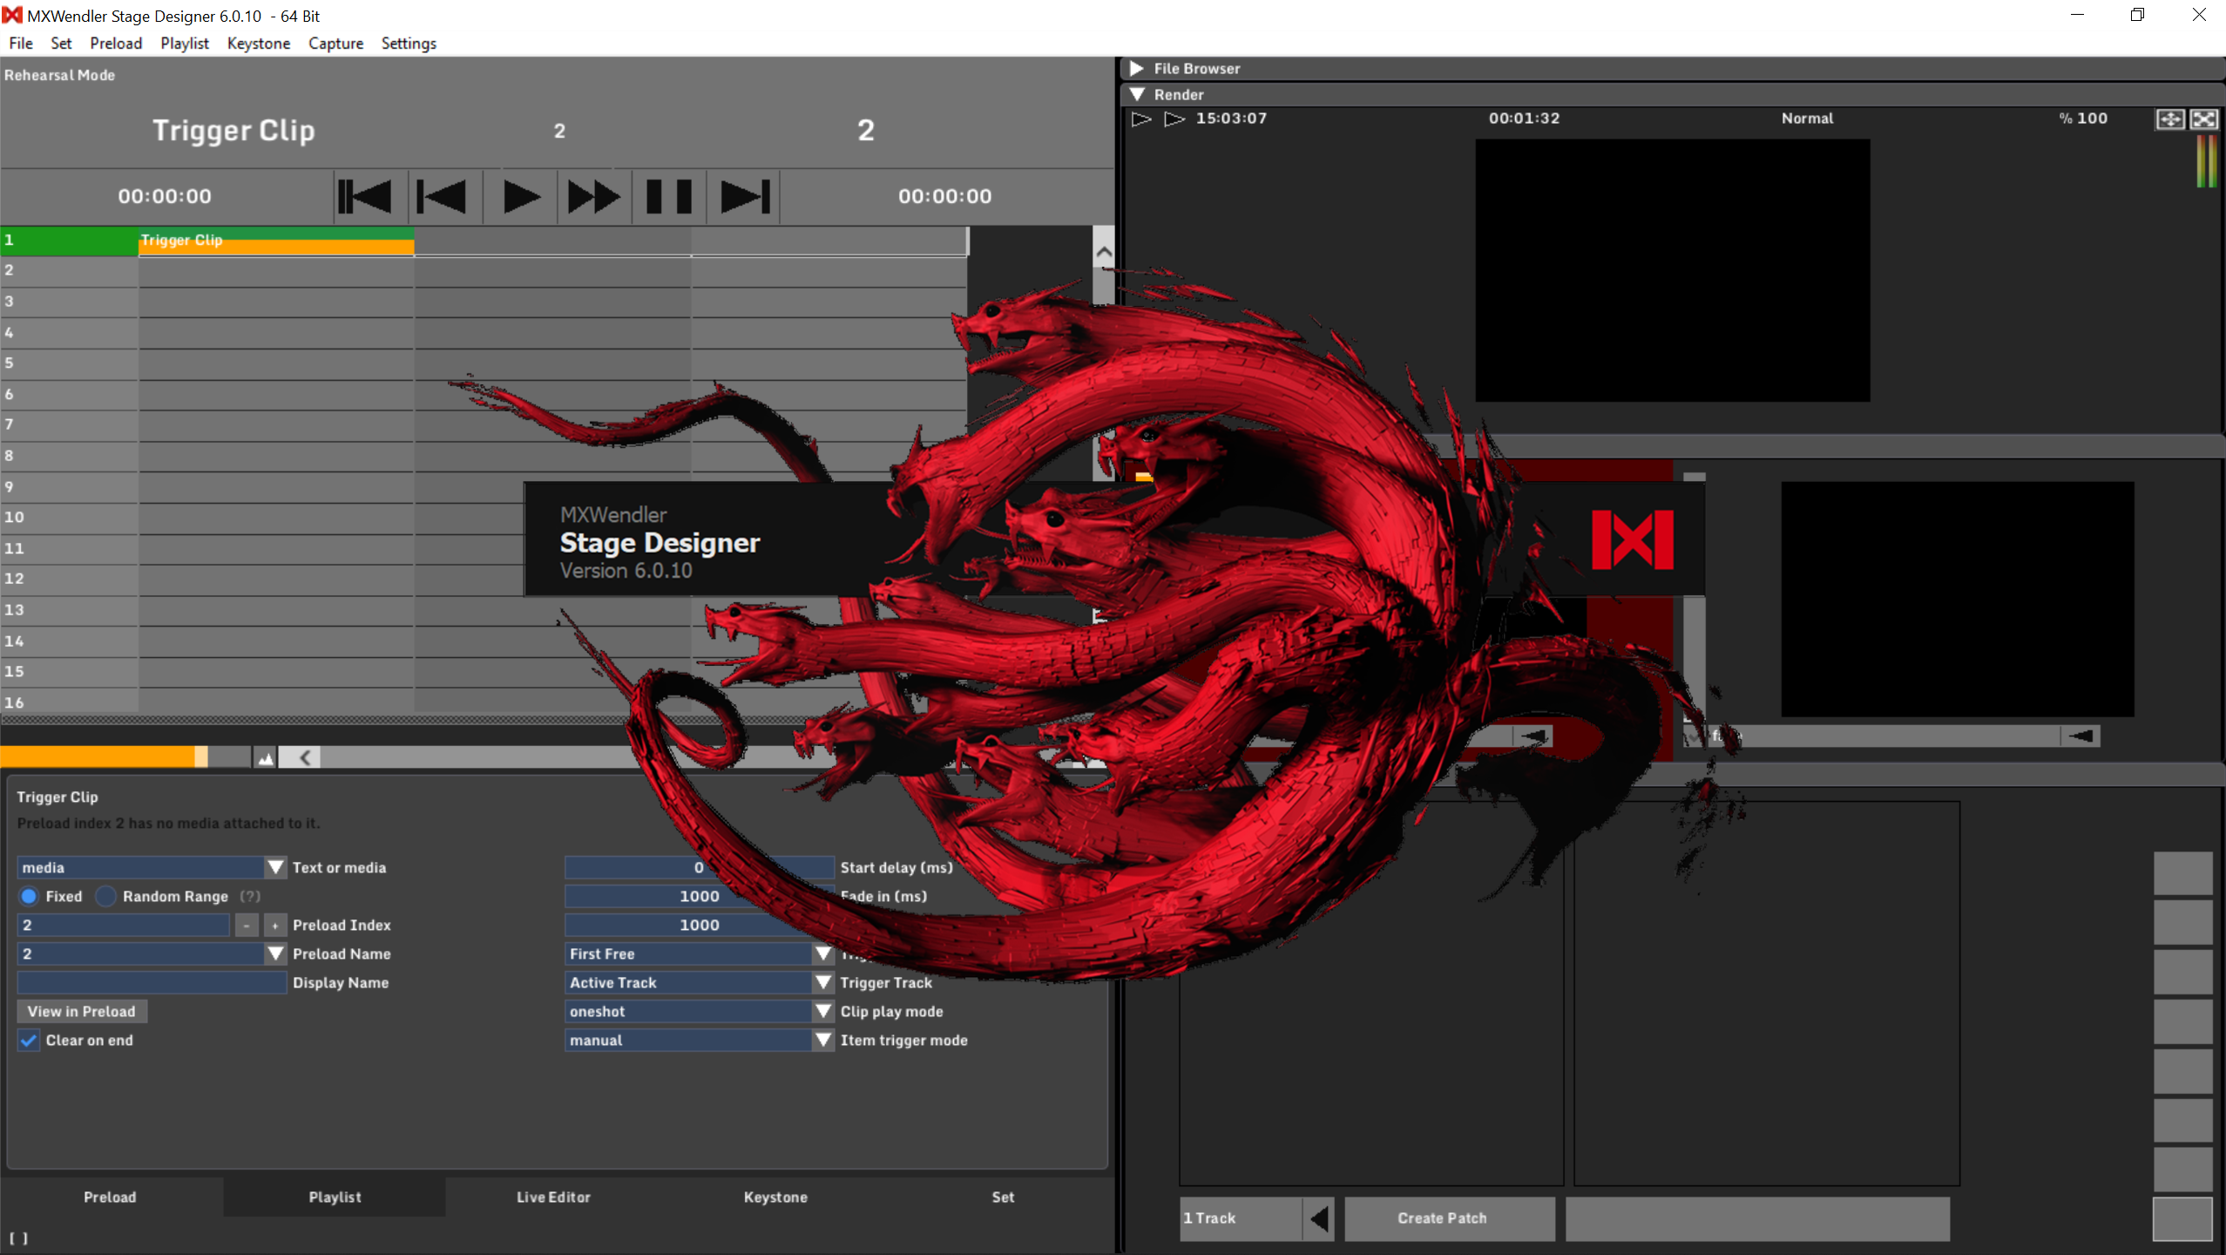This screenshot has width=2226, height=1255.
Task: Click the left chevron on timeline scrollbar
Action: [x=305, y=757]
